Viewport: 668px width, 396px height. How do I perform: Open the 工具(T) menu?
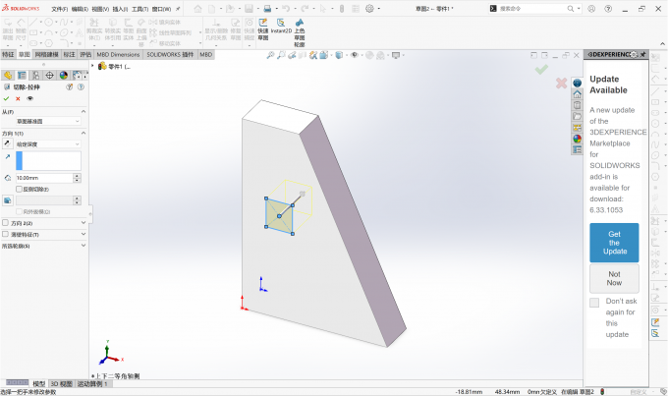point(140,9)
